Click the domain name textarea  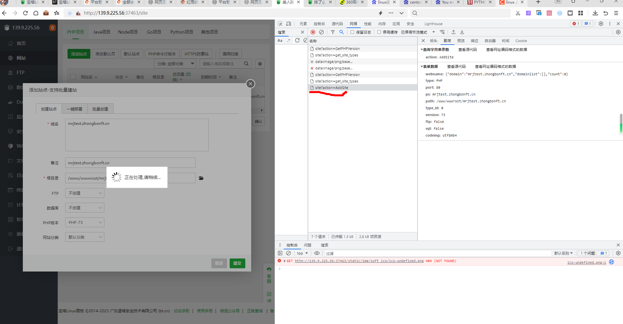pos(137,135)
